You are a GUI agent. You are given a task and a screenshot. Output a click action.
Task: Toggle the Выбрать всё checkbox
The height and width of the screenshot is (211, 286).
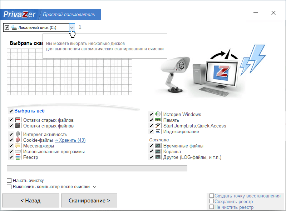[11, 111]
